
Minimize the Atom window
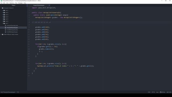(x=162, y=1)
